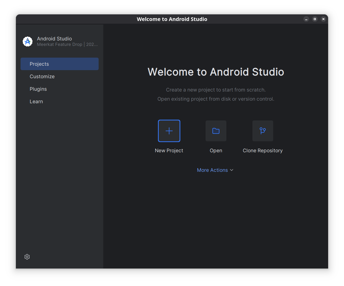Go to the Learn tab
The image size is (344, 286).
(60, 101)
